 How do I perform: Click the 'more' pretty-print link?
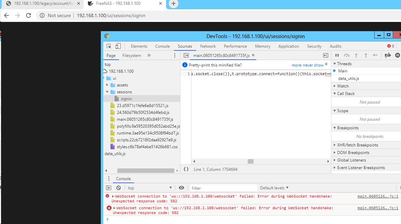click(297, 65)
